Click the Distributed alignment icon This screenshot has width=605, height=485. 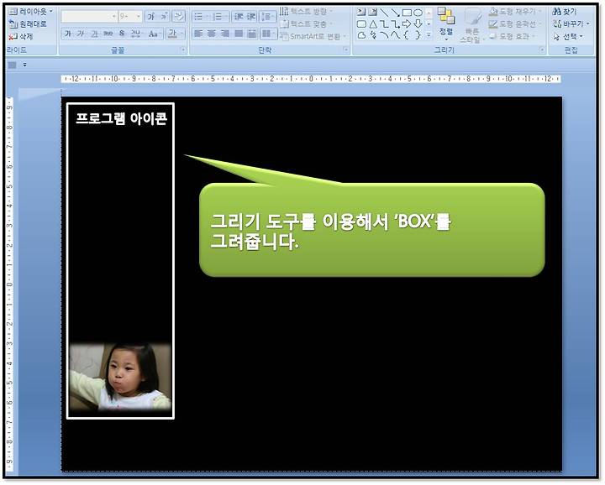click(251, 34)
